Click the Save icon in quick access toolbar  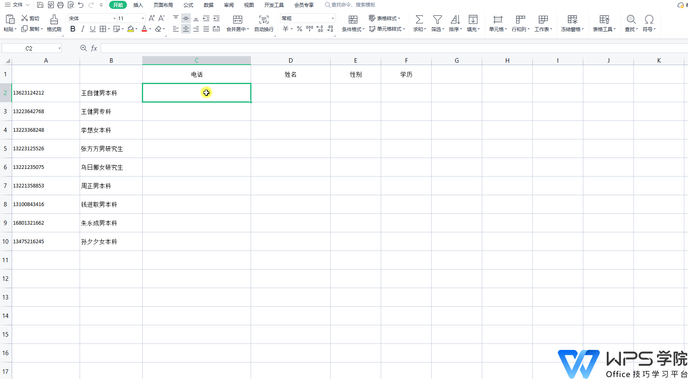click(x=40, y=5)
